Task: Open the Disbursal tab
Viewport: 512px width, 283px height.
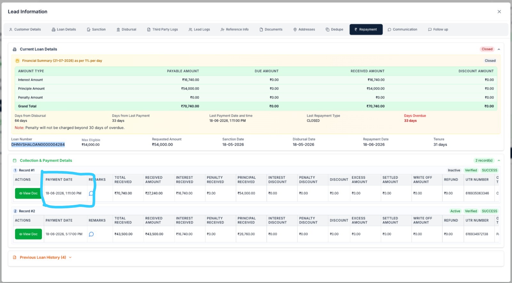Action: [126, 29]
